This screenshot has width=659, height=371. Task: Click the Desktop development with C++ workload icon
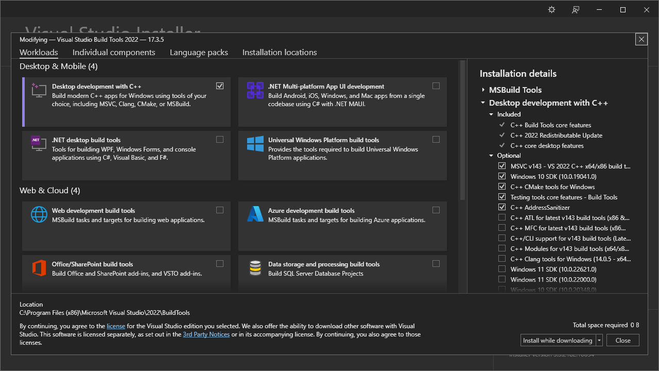[39, 91]
